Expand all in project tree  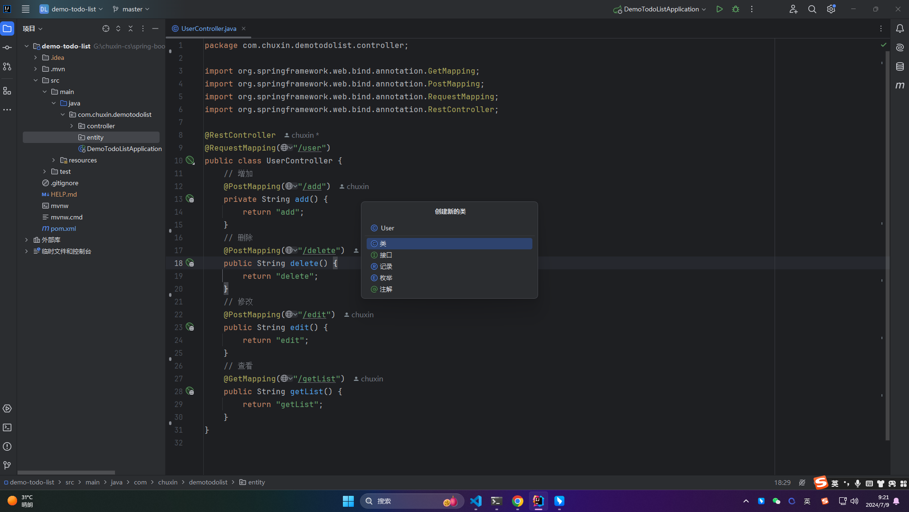pos(118,28)
